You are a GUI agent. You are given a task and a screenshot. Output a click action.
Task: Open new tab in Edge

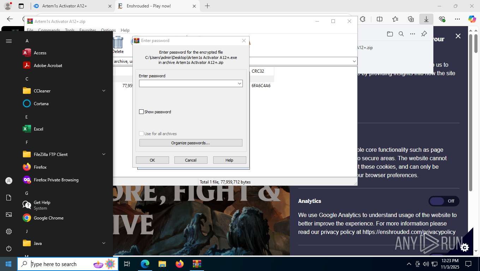(x=207, y=6)
